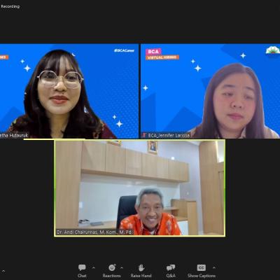Click the Raise Hand icon
The width and height of the screenshot is (280, 280).
(141, 267)
